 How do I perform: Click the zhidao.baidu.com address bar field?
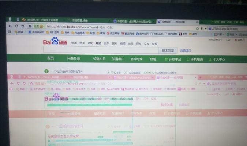120,27
